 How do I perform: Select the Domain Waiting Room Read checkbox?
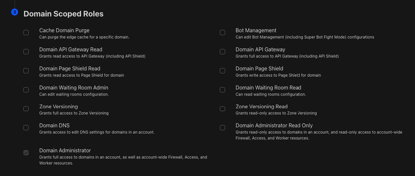(x=222, y=90)
